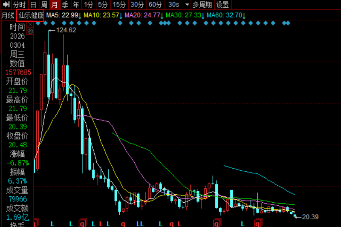Click the 20.39 value under 最低价
Screen dimensions: 341x227
click(17, 126)
